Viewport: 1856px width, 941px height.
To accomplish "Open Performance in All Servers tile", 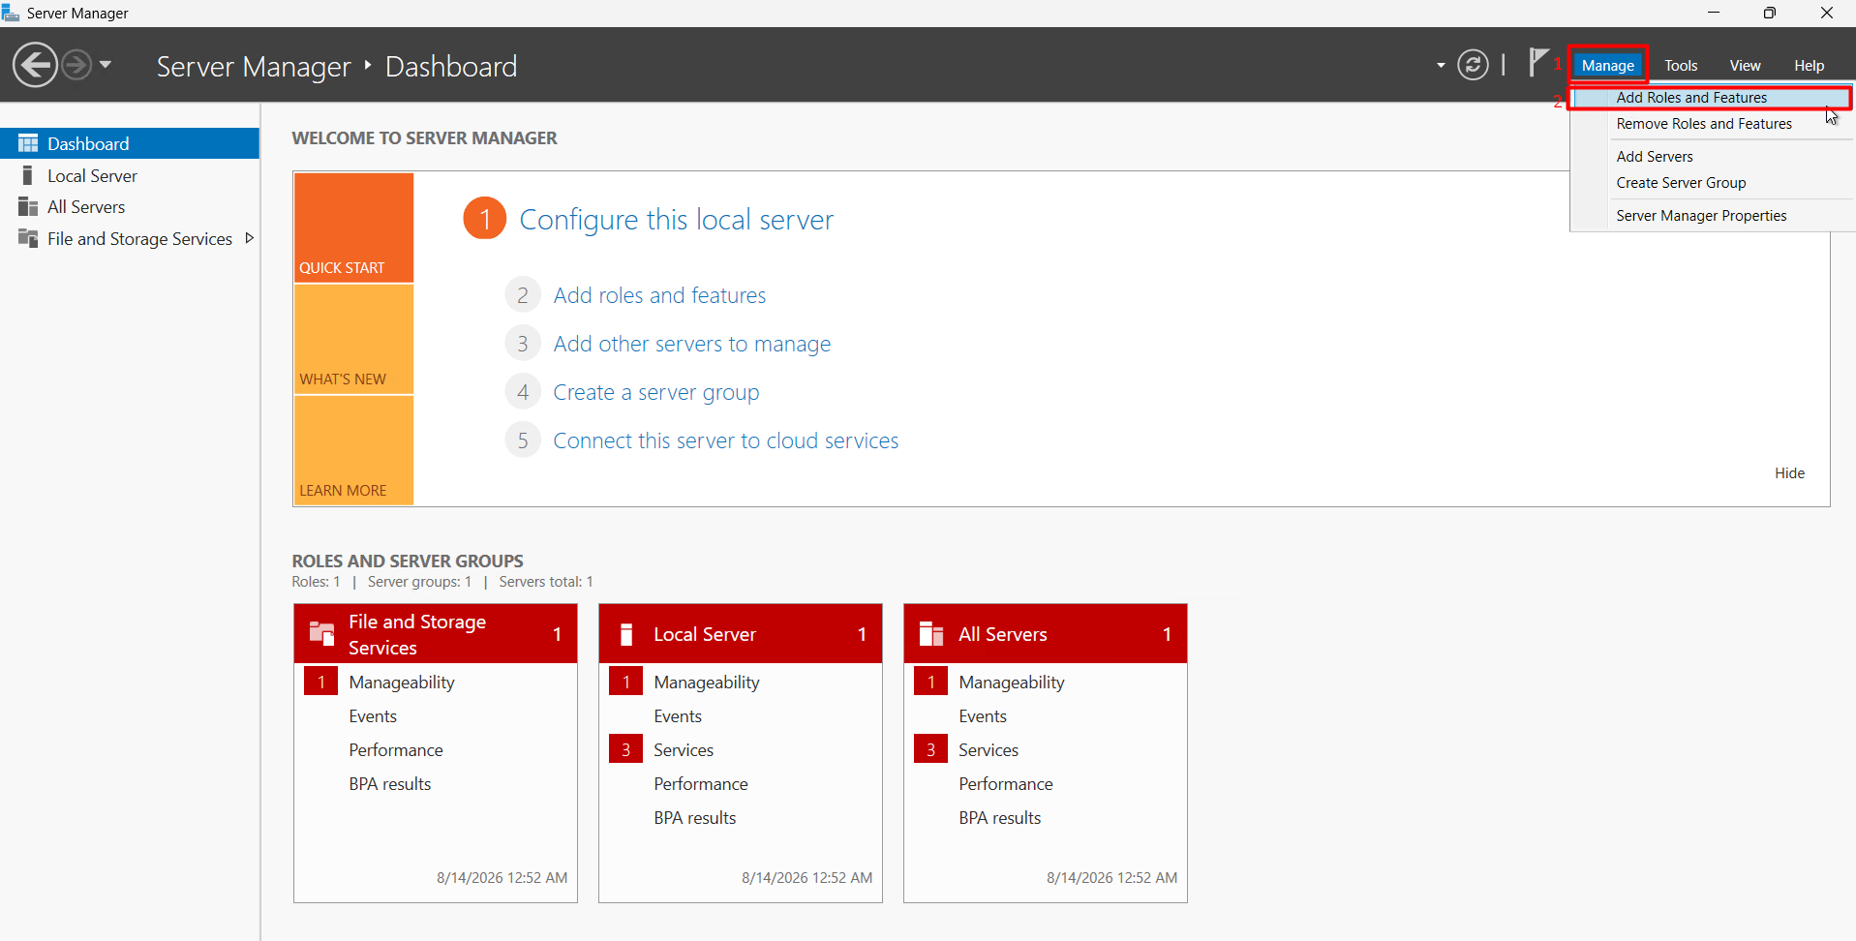I will pyautogui.click(x=1006, y=784).
